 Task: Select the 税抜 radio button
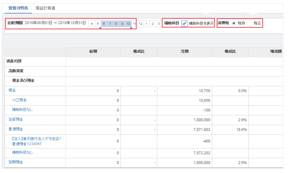pos(234,23)
